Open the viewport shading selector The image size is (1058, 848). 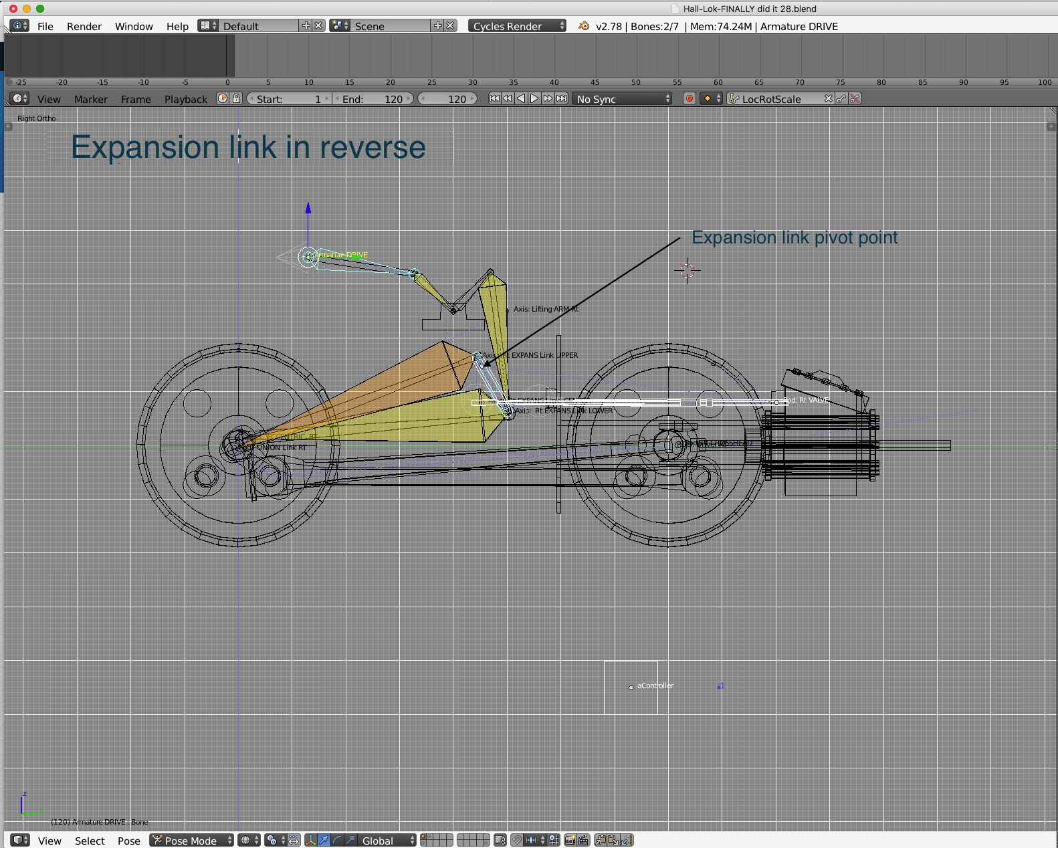249,840
